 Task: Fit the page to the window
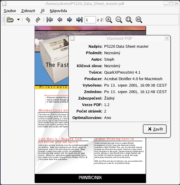tap(129, 20)
